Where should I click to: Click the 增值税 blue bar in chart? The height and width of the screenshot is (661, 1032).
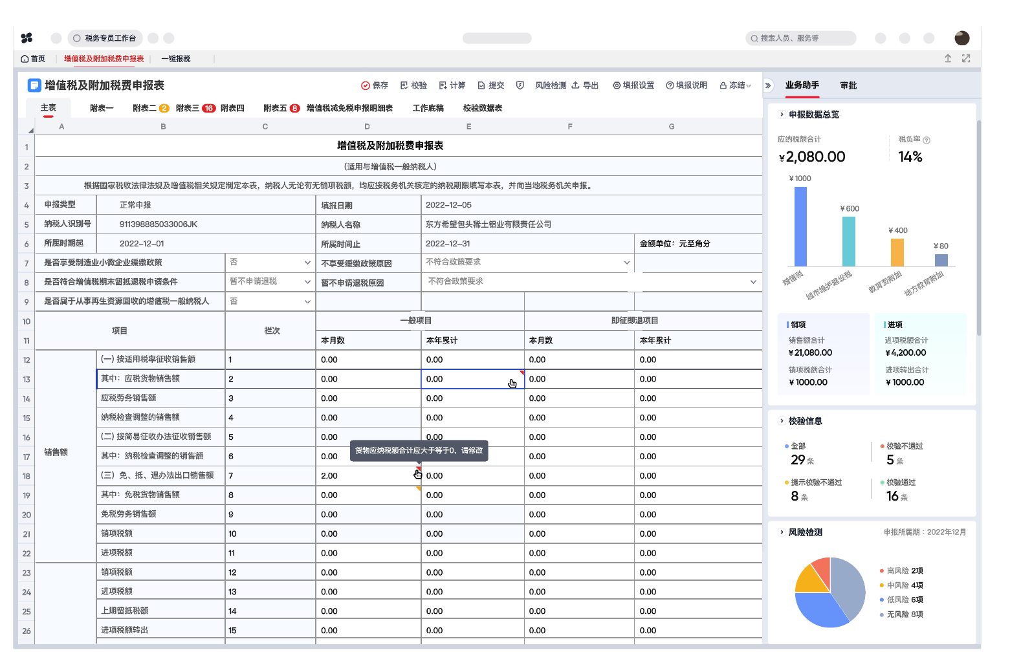point(800,226)
